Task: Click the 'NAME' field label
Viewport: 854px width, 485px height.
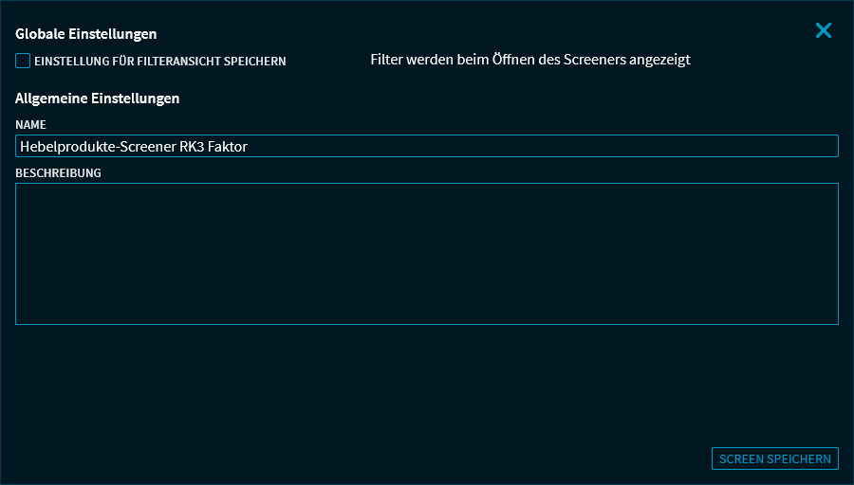Action: click(x=30, y=125)
